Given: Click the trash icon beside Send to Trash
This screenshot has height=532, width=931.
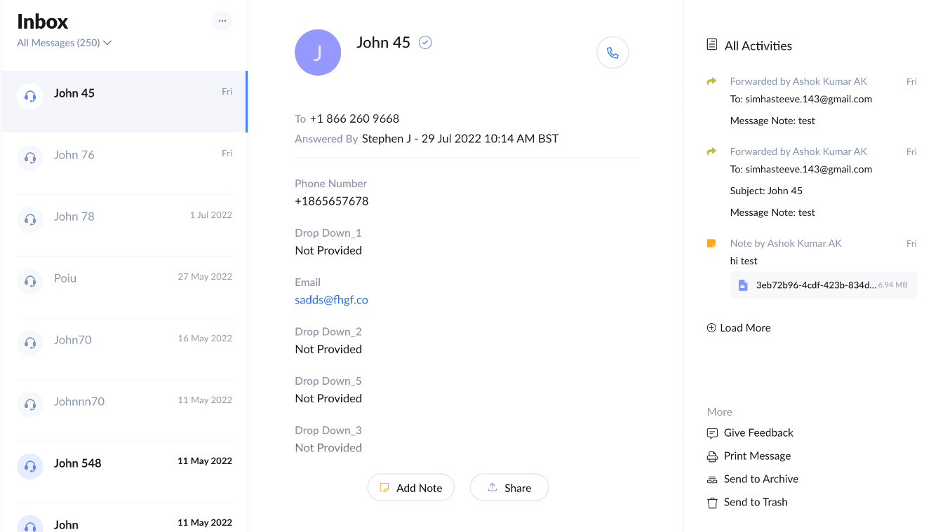Looking at the screenshot, I should tap(711, 502).
